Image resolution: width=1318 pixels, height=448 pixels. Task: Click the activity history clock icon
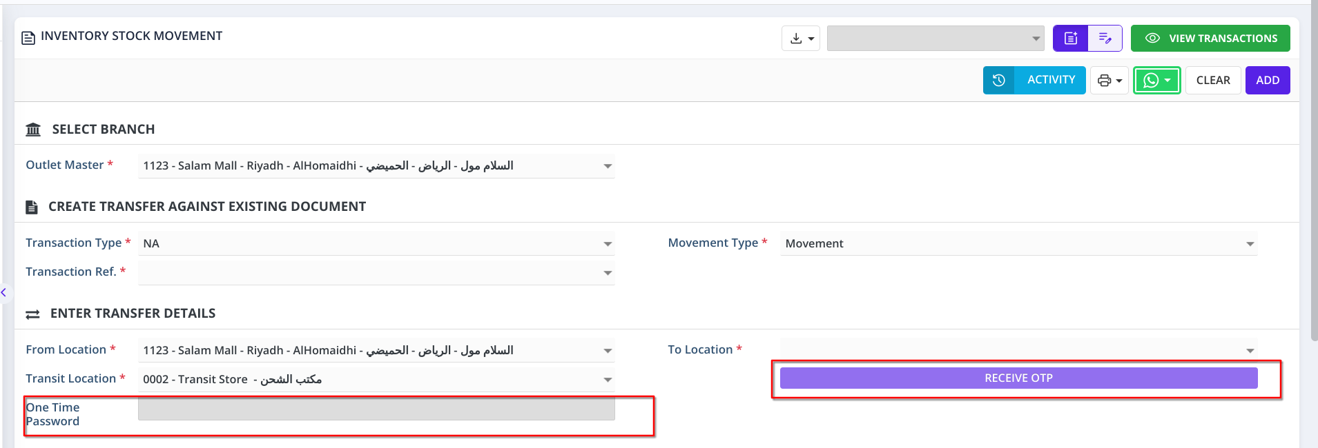[x=998, y=81]
